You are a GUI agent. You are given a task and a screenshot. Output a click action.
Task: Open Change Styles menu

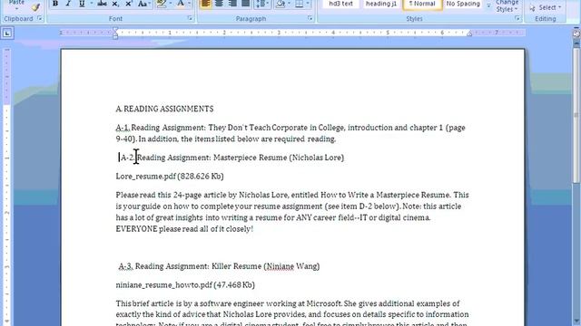pyautogui.click(x=507, y=6)
